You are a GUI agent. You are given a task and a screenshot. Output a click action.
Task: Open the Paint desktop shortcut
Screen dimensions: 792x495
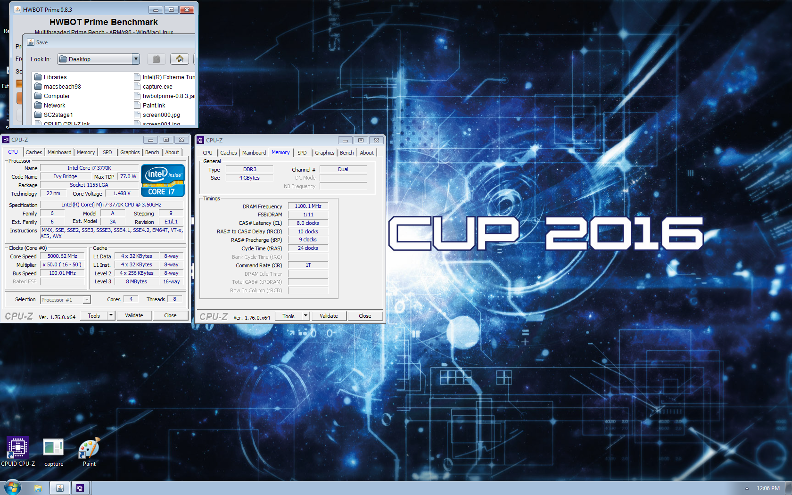(x=89, y=452)
